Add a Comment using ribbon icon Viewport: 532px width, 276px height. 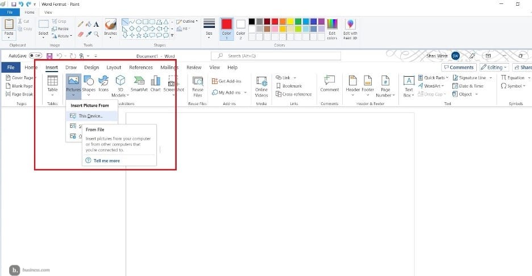[x=329, y=83]
